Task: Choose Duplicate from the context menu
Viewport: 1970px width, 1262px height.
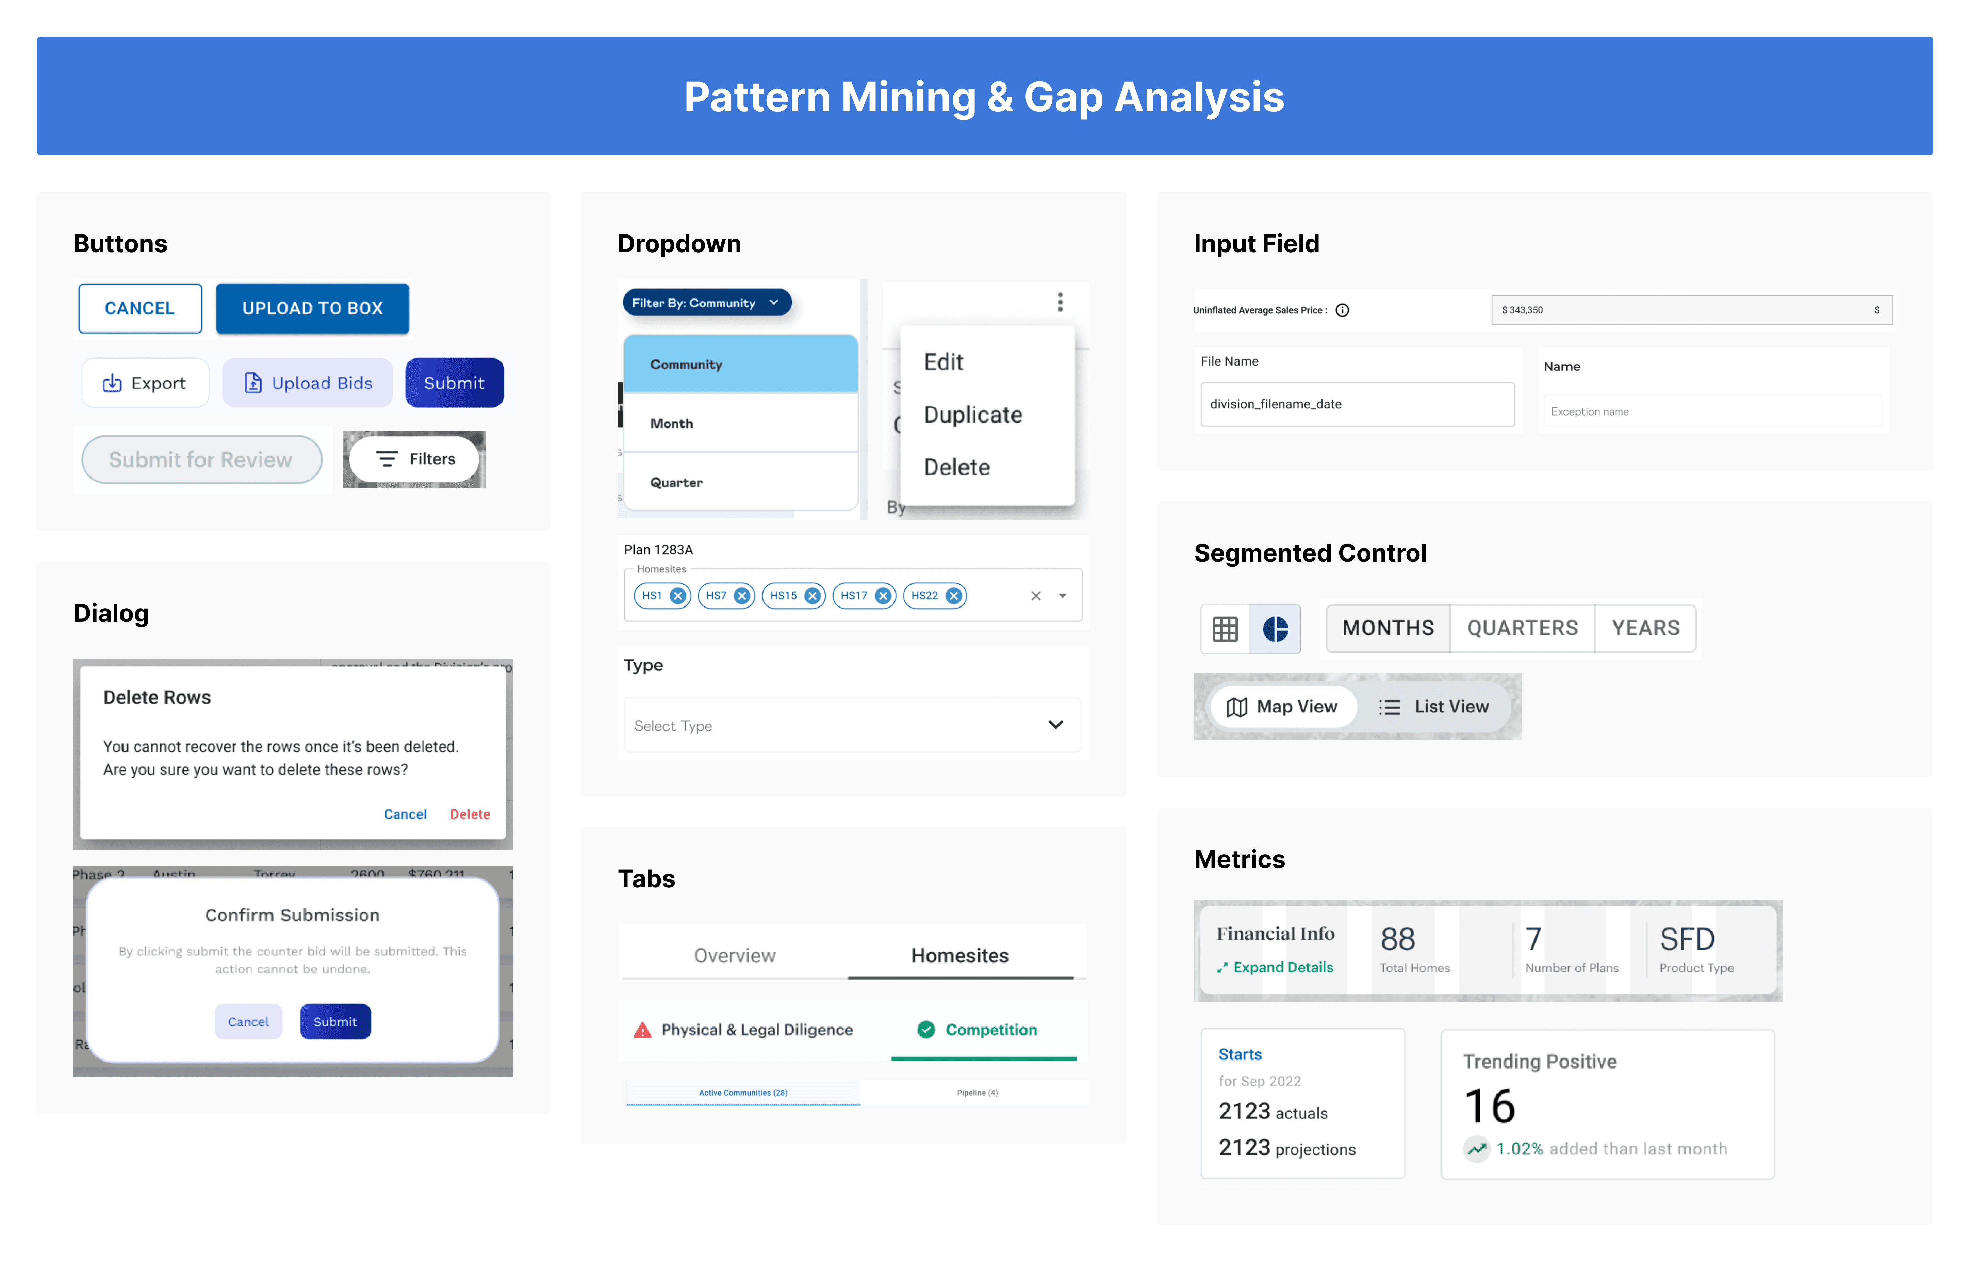Action: [x=972, y=415]
